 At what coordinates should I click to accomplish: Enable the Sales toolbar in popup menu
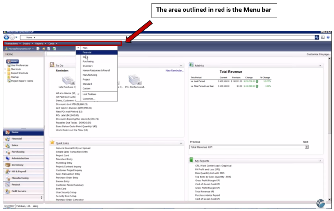[97, 57]
